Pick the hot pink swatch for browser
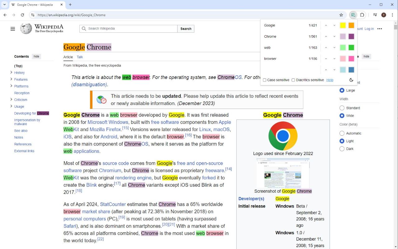This screenshot has height=249, width=398. [x=351, y=59]
